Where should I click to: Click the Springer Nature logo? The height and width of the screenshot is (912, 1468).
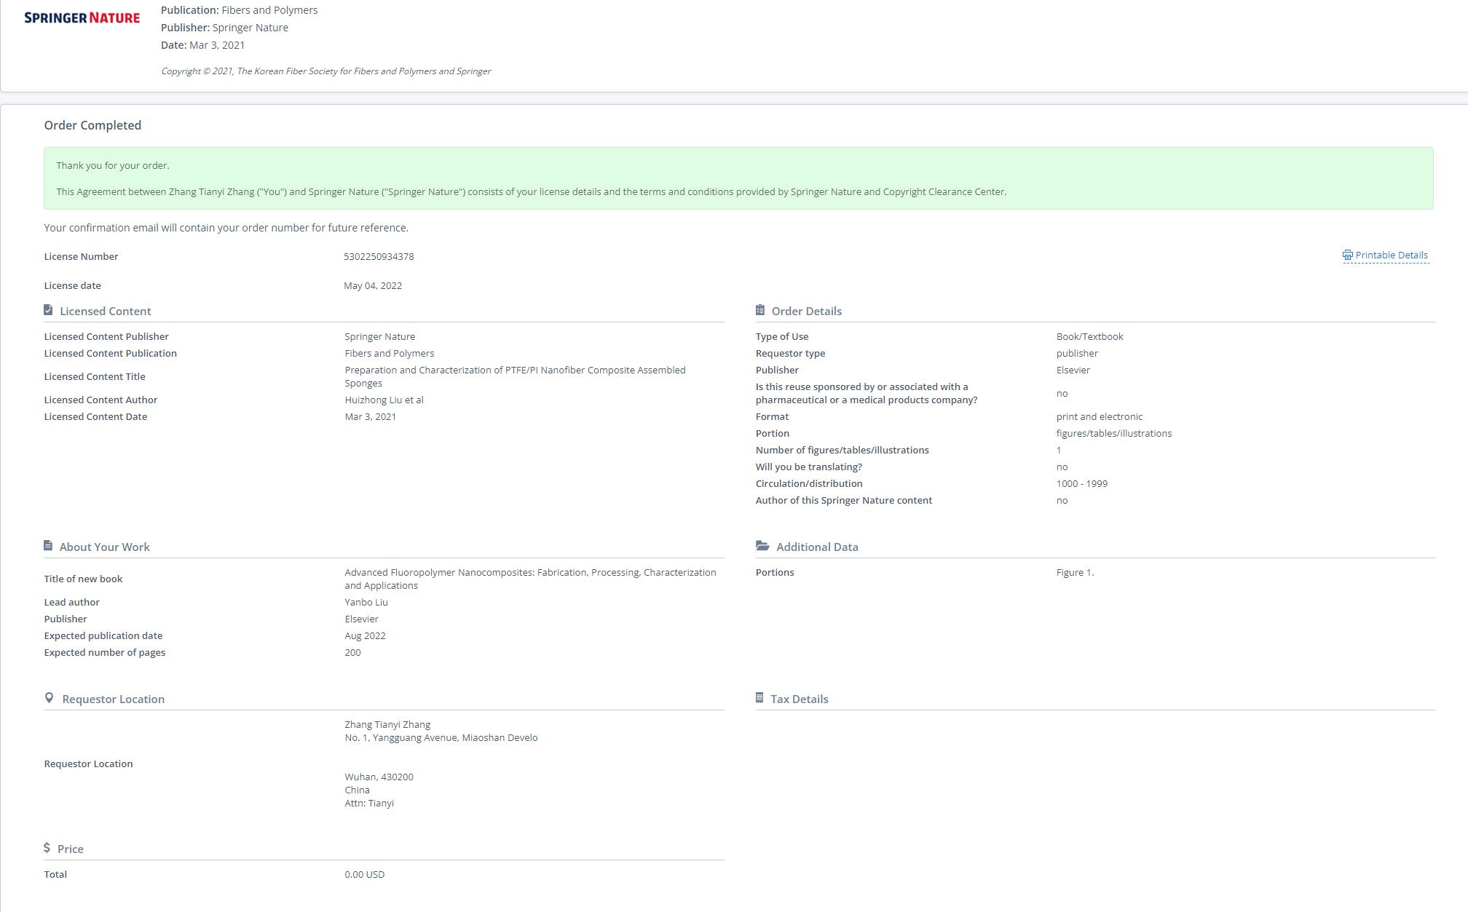(x=82, y=17)
